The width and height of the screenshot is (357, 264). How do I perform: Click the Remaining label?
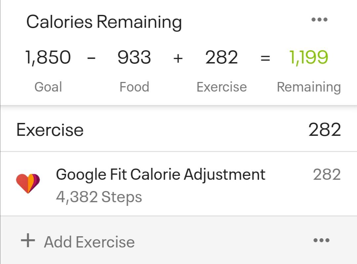point(308,87)
